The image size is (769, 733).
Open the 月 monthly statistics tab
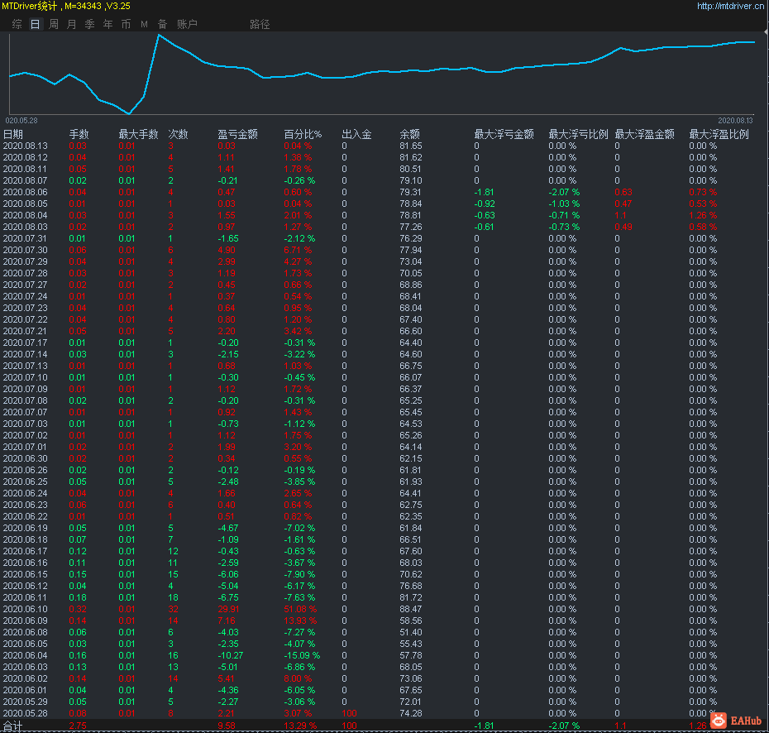click(71, 24)
